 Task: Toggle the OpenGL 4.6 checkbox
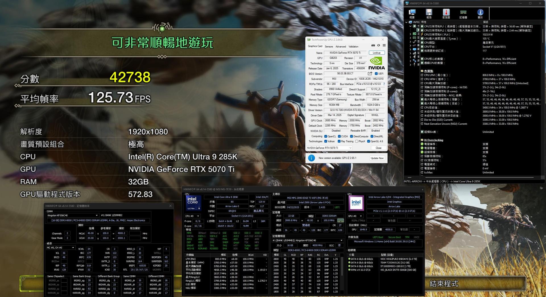point(369,141)
